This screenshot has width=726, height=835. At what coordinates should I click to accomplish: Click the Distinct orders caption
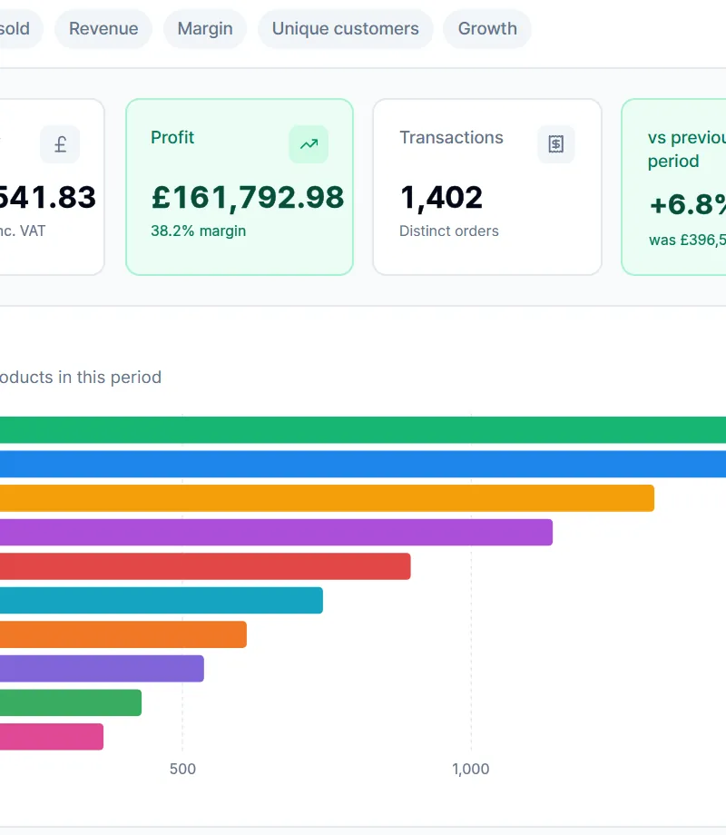449,231
